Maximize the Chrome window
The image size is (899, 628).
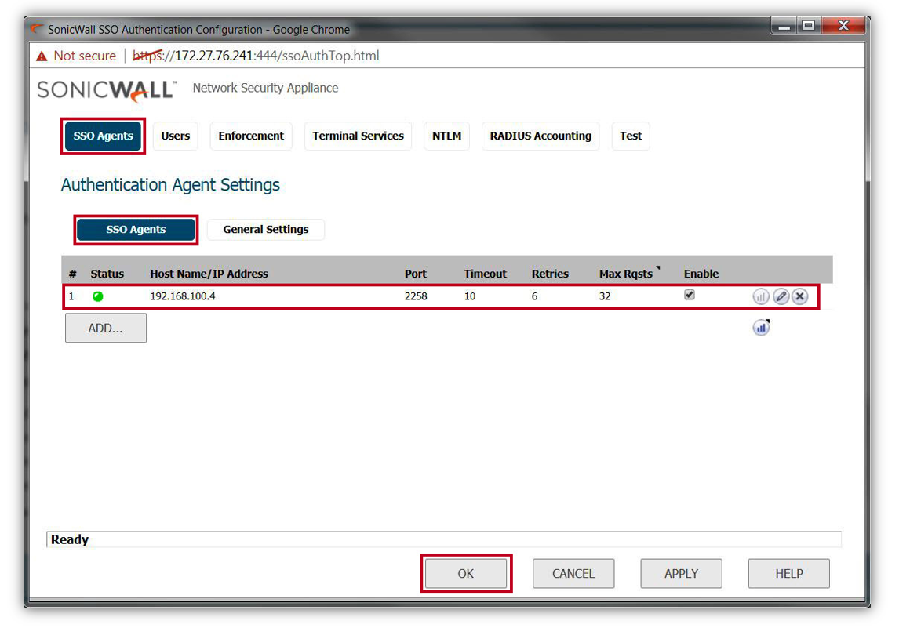point(809,26)
